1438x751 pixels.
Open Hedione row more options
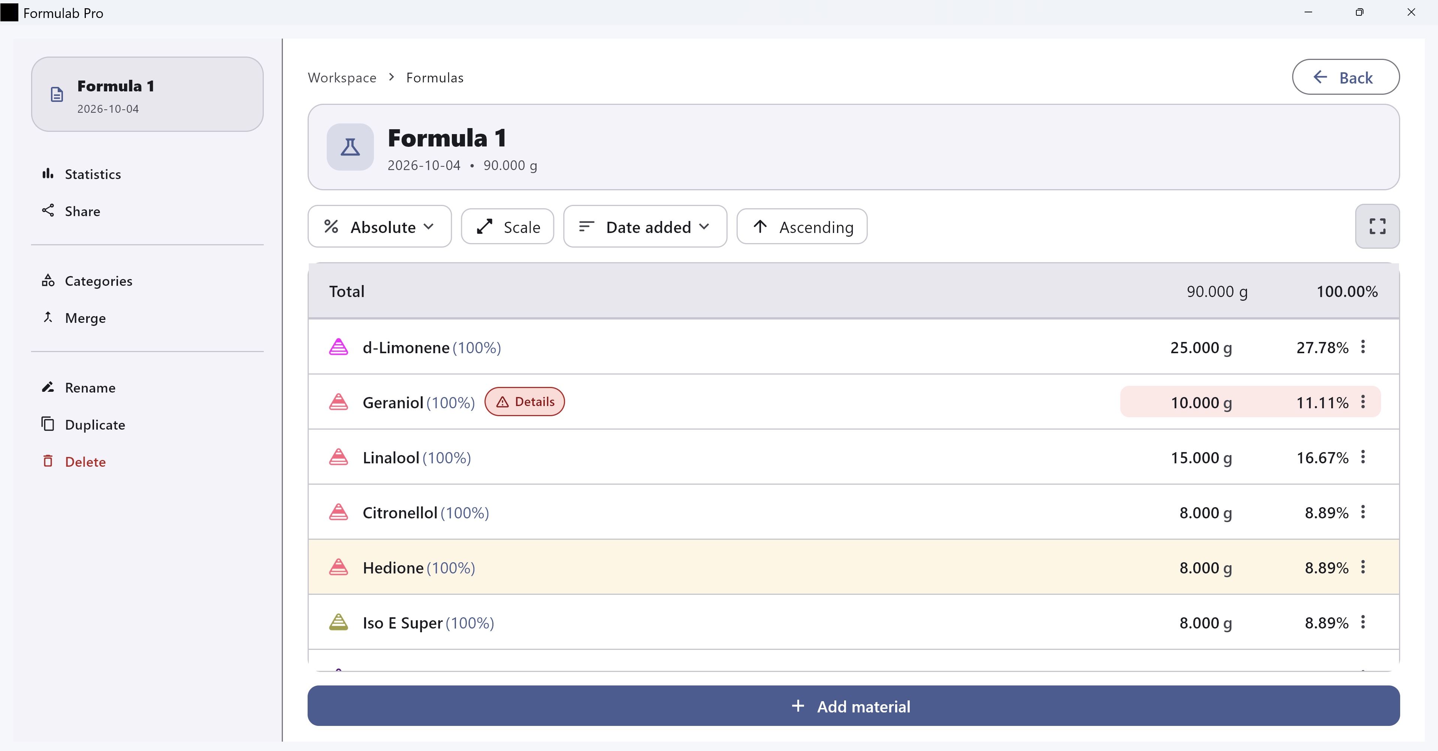point(1363,567)
